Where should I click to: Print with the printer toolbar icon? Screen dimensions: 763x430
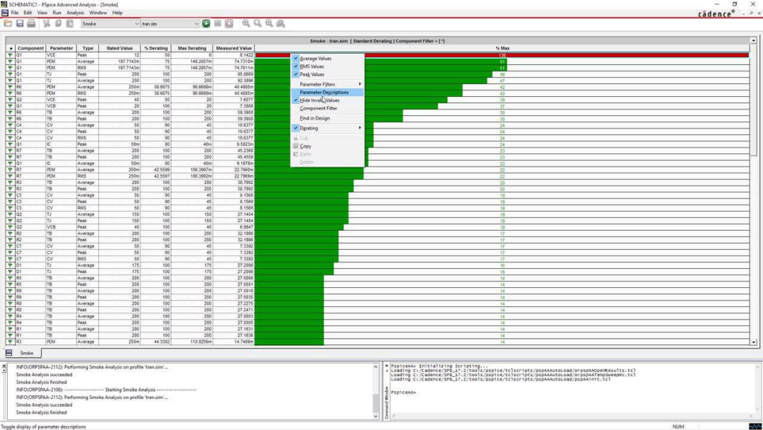click(x=31, y=23)
